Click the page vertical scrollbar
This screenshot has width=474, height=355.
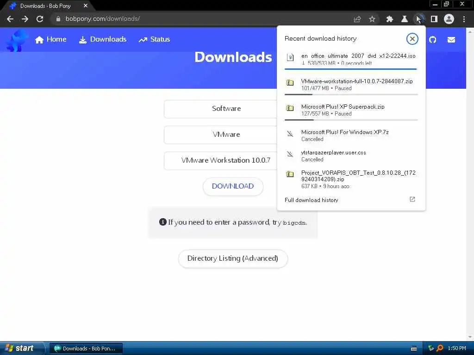coord(470,184)
